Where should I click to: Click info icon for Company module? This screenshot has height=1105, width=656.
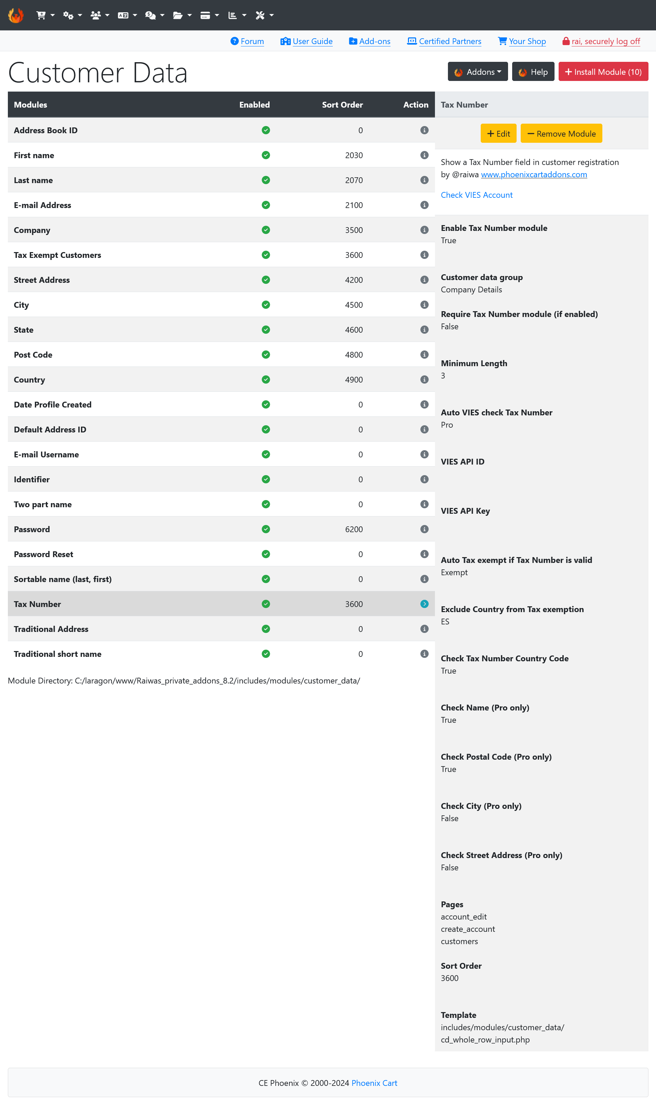click(424, 230)
